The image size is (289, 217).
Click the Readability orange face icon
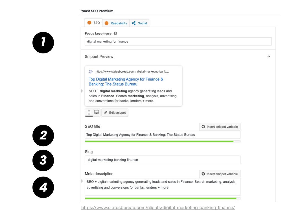tap(106, 23)
